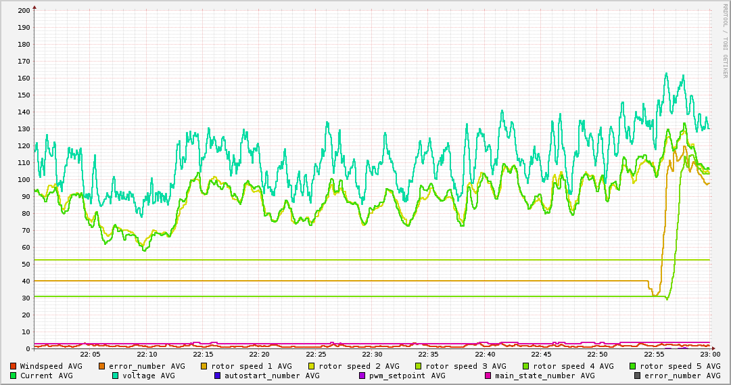The width and height of the screenshot is (731, 385).
Task: Select the rotor speed 1 AVG legend swatch
Action: (x=204, y=366)
